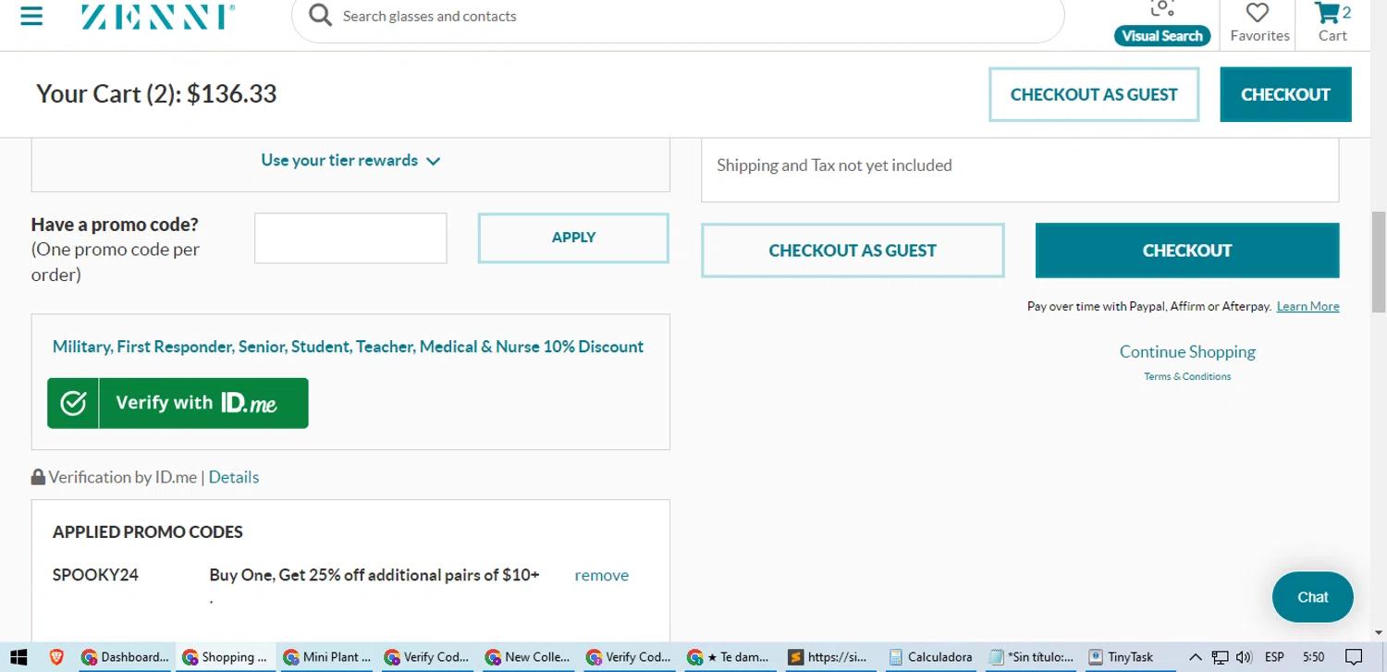Screen dimensions: 1387x672
Task: Open Brave browser from taskbar
Action: pyautogui.click(x=56, y=657)
